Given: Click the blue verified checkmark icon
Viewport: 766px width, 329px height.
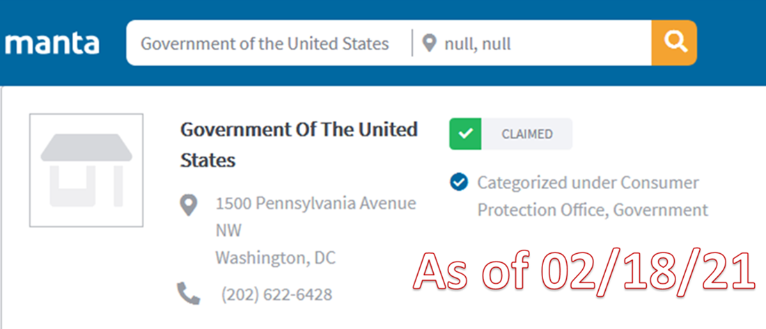Looking at the screenshot, I should click(x=458, y=183).
